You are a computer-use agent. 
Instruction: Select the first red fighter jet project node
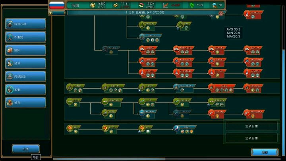tap(148, 62)
